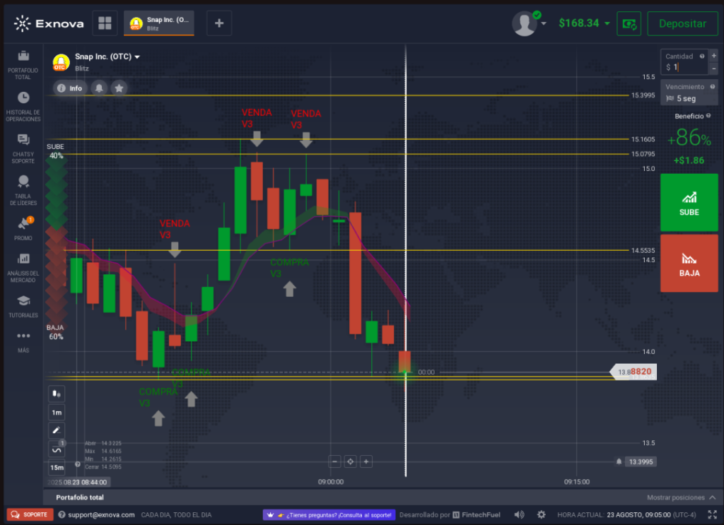724x525 pixels.
Task: Toggle fullscreen mode icon
Action: (x=712, y=514)
